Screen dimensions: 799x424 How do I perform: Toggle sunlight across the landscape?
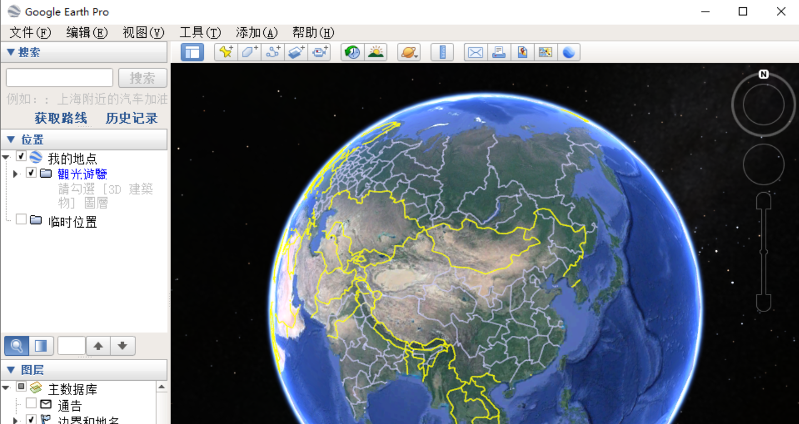click(376, 52)
